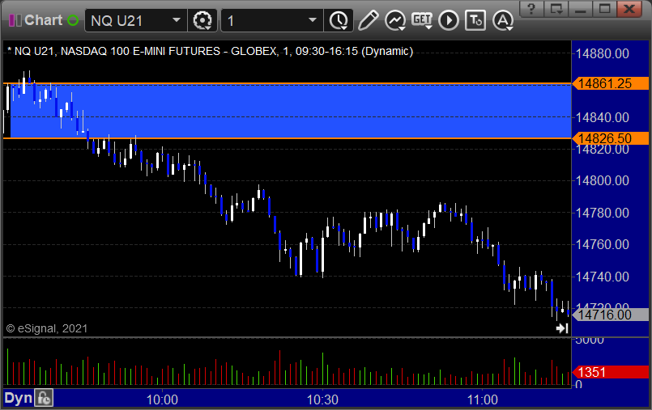652x410 pixels.
Task: Click the bar replay play button
Action: point(448,20)
